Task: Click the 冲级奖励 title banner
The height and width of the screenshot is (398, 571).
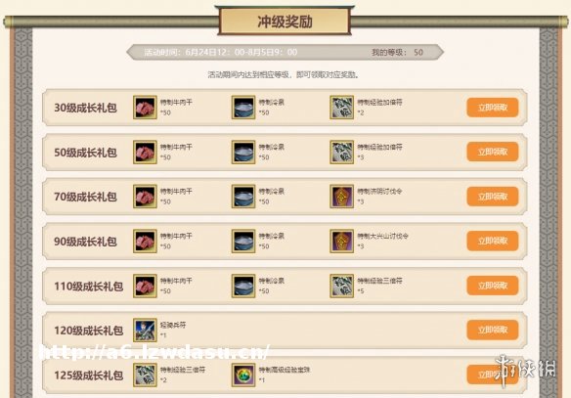Action: coord(285,22)
